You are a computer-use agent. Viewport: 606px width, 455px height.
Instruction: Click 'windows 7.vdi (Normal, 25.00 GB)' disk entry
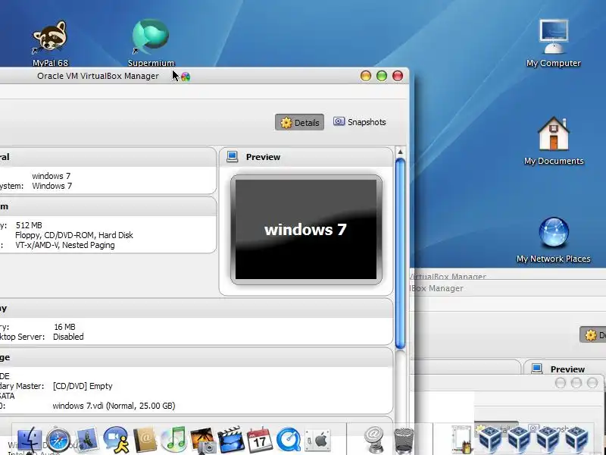[114, 406]
